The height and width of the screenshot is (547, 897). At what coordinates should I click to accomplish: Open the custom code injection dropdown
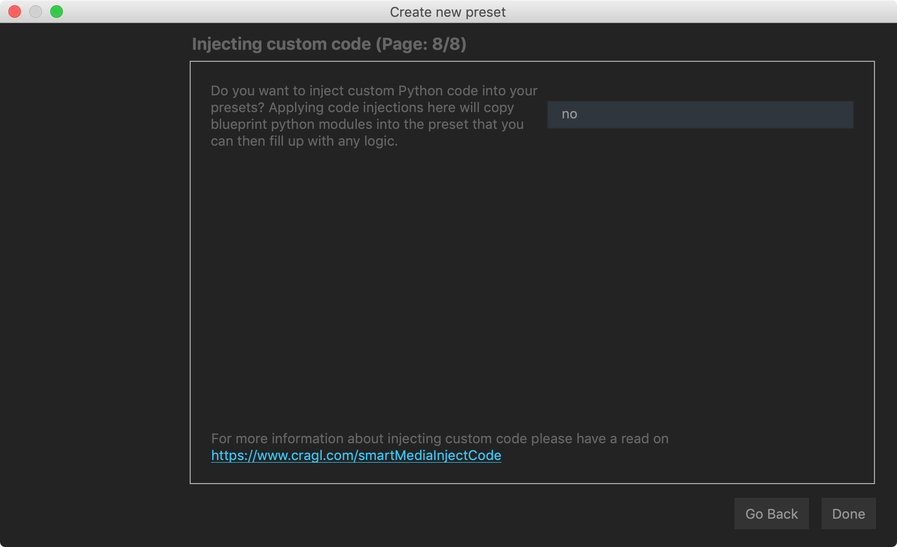[700, 114]
